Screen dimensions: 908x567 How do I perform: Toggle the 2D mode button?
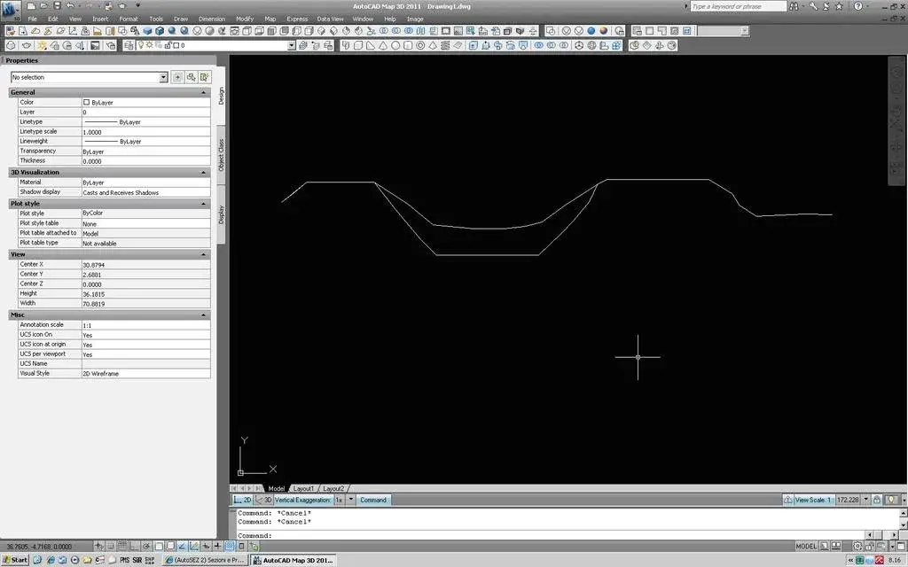click(243, 500)
